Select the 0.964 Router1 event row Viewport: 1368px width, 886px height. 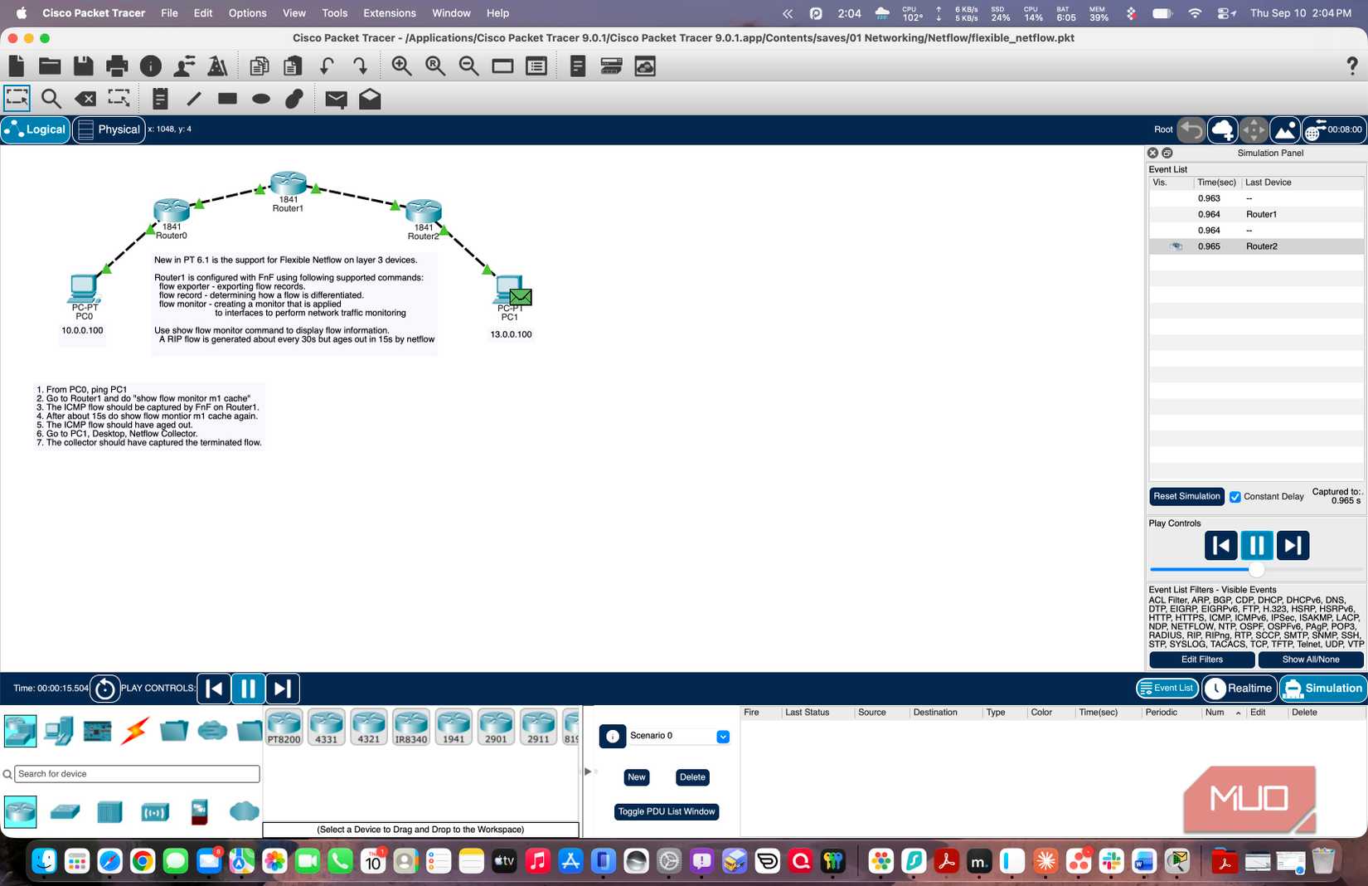1256,215
